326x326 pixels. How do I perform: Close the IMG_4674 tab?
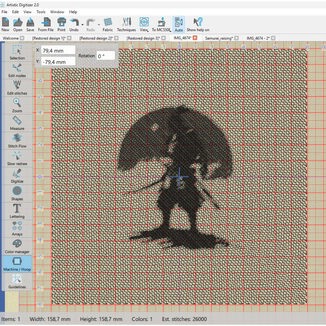[195, 38]
